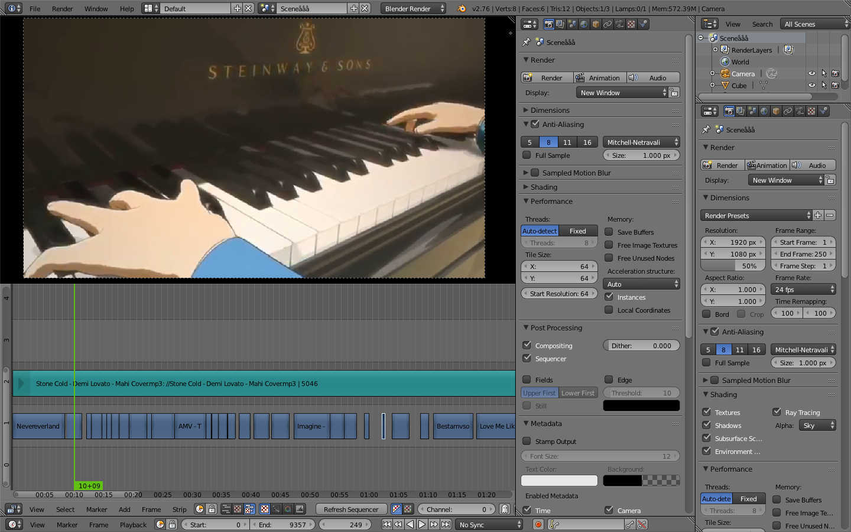
Task: Toggle Camera visibility eye in outliner
Action: [x=812, y=73]
